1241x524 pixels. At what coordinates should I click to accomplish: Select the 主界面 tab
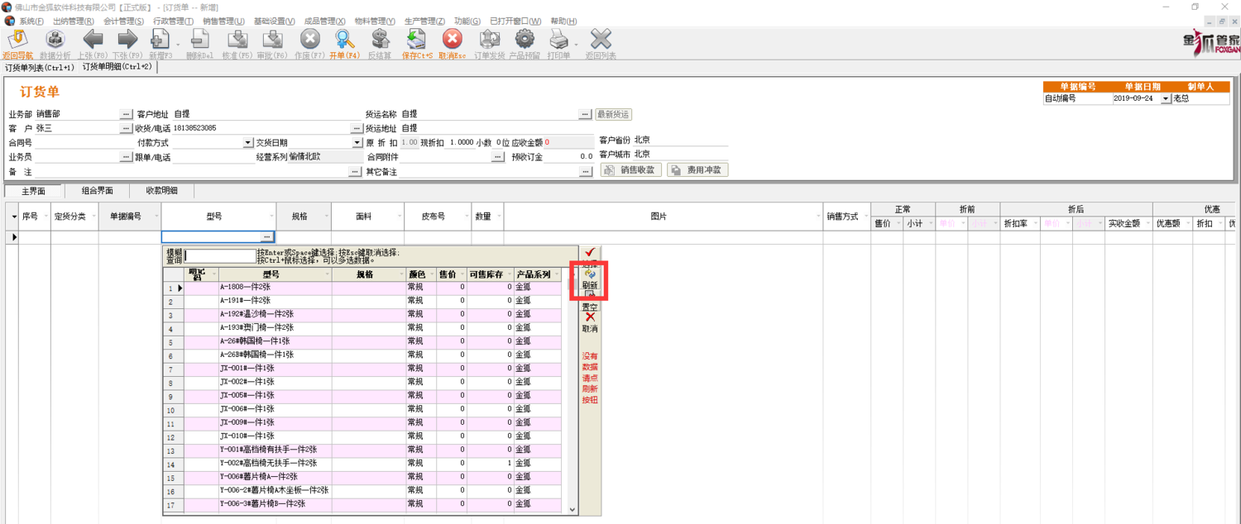pos(34,191)
